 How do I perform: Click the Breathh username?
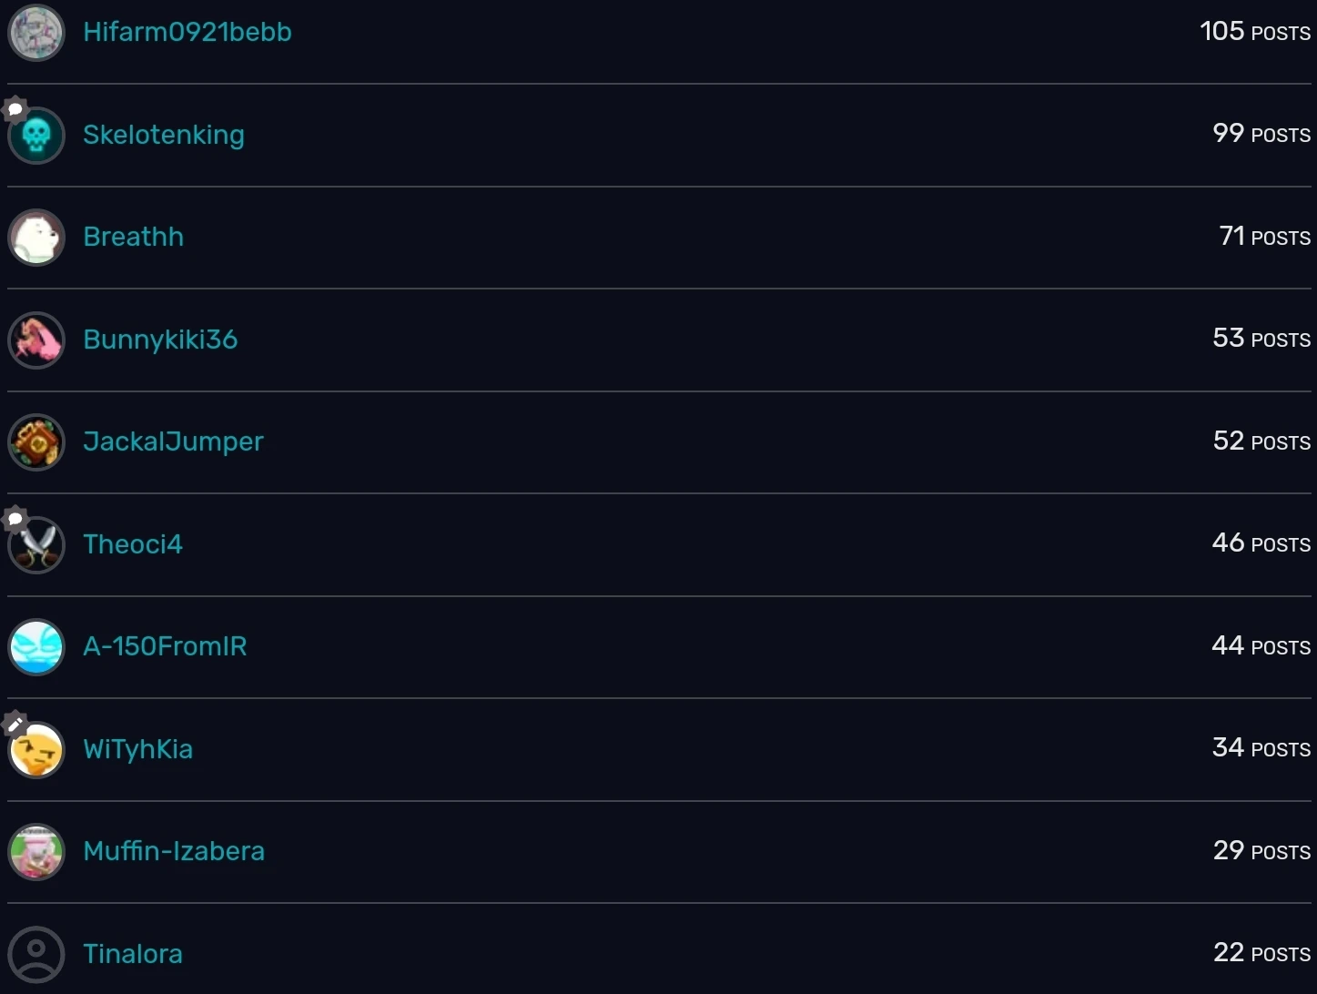click(133, 236)
